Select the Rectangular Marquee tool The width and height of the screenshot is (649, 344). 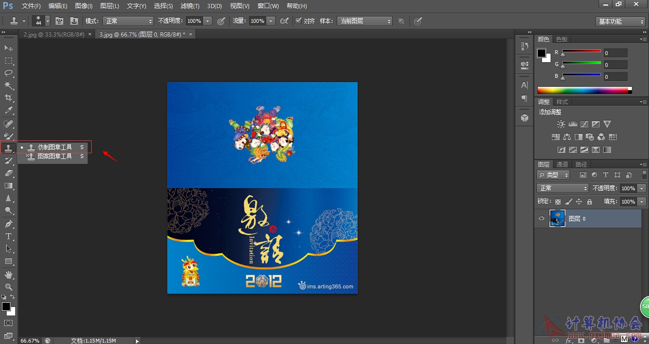pos(9,61)
